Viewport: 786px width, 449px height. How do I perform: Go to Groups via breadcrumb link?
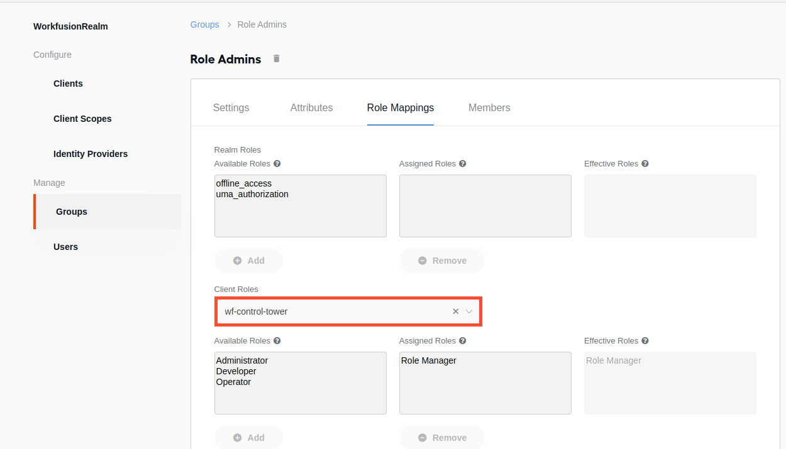click(x=205, y=24)
